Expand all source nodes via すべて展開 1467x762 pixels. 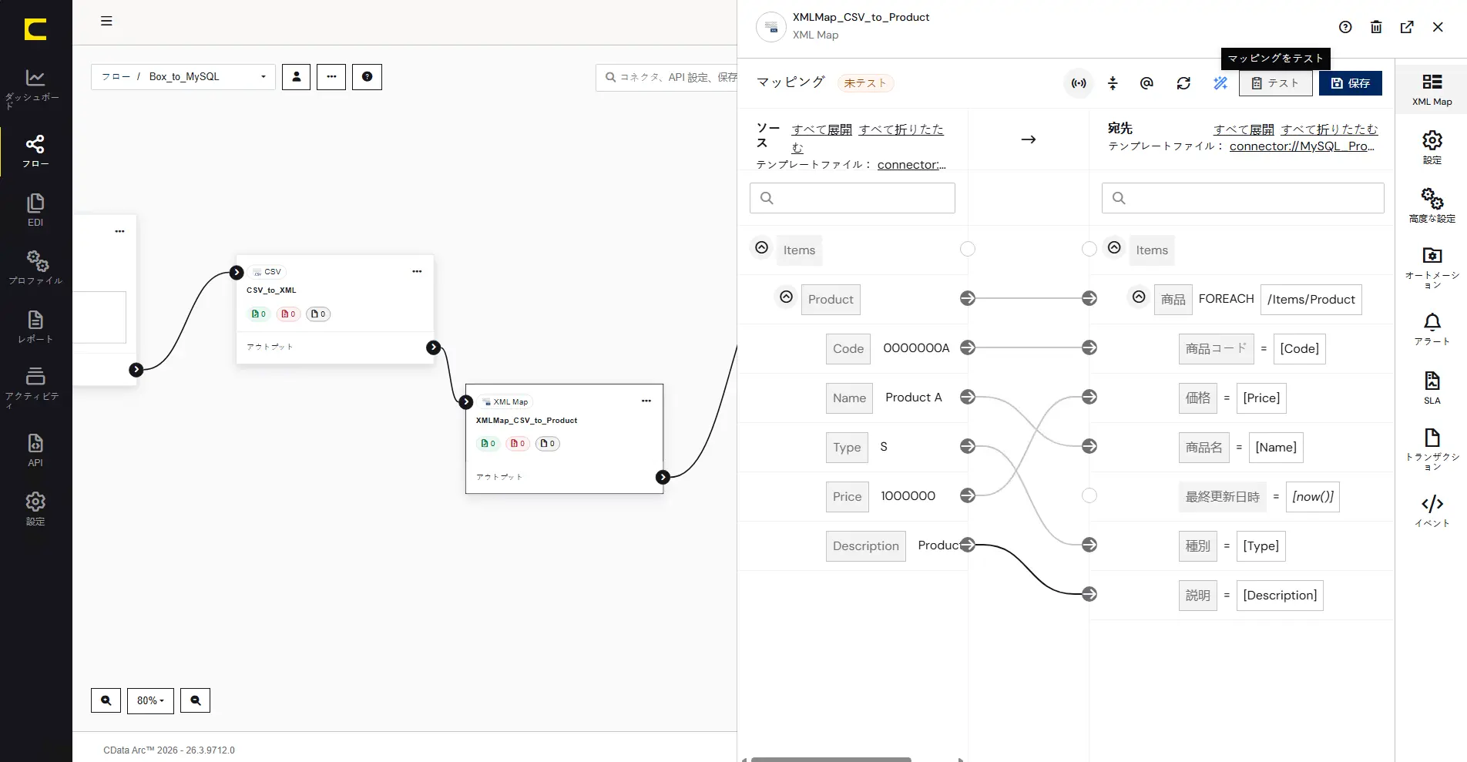(x=821, y=129)
